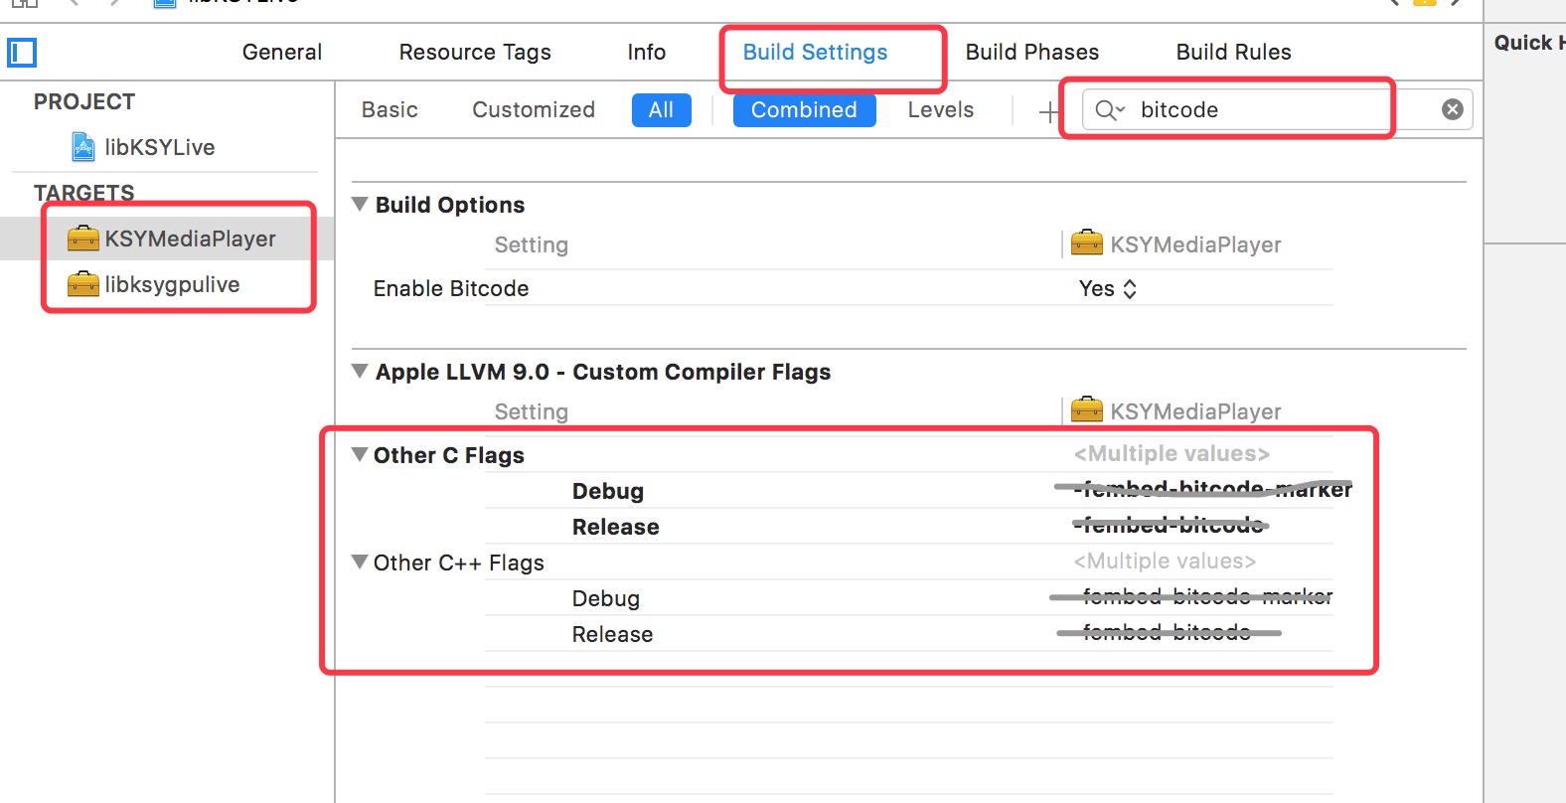1566x803 pixels.
Task: Click the libKSYLive project file icon
Action: (x=83, y=147)
